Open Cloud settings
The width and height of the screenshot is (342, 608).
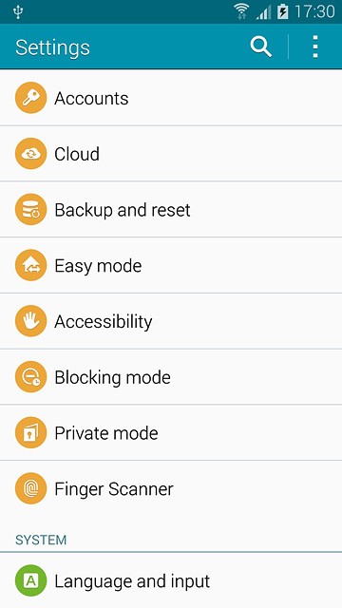coord(171,154)
